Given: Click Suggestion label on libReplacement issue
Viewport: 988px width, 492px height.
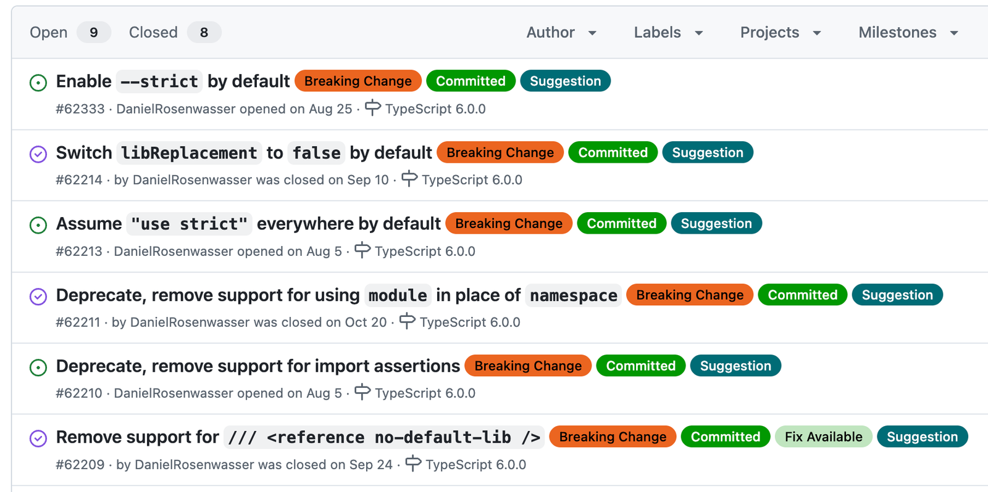Looking at the screenshot, I should coord(708,152).
